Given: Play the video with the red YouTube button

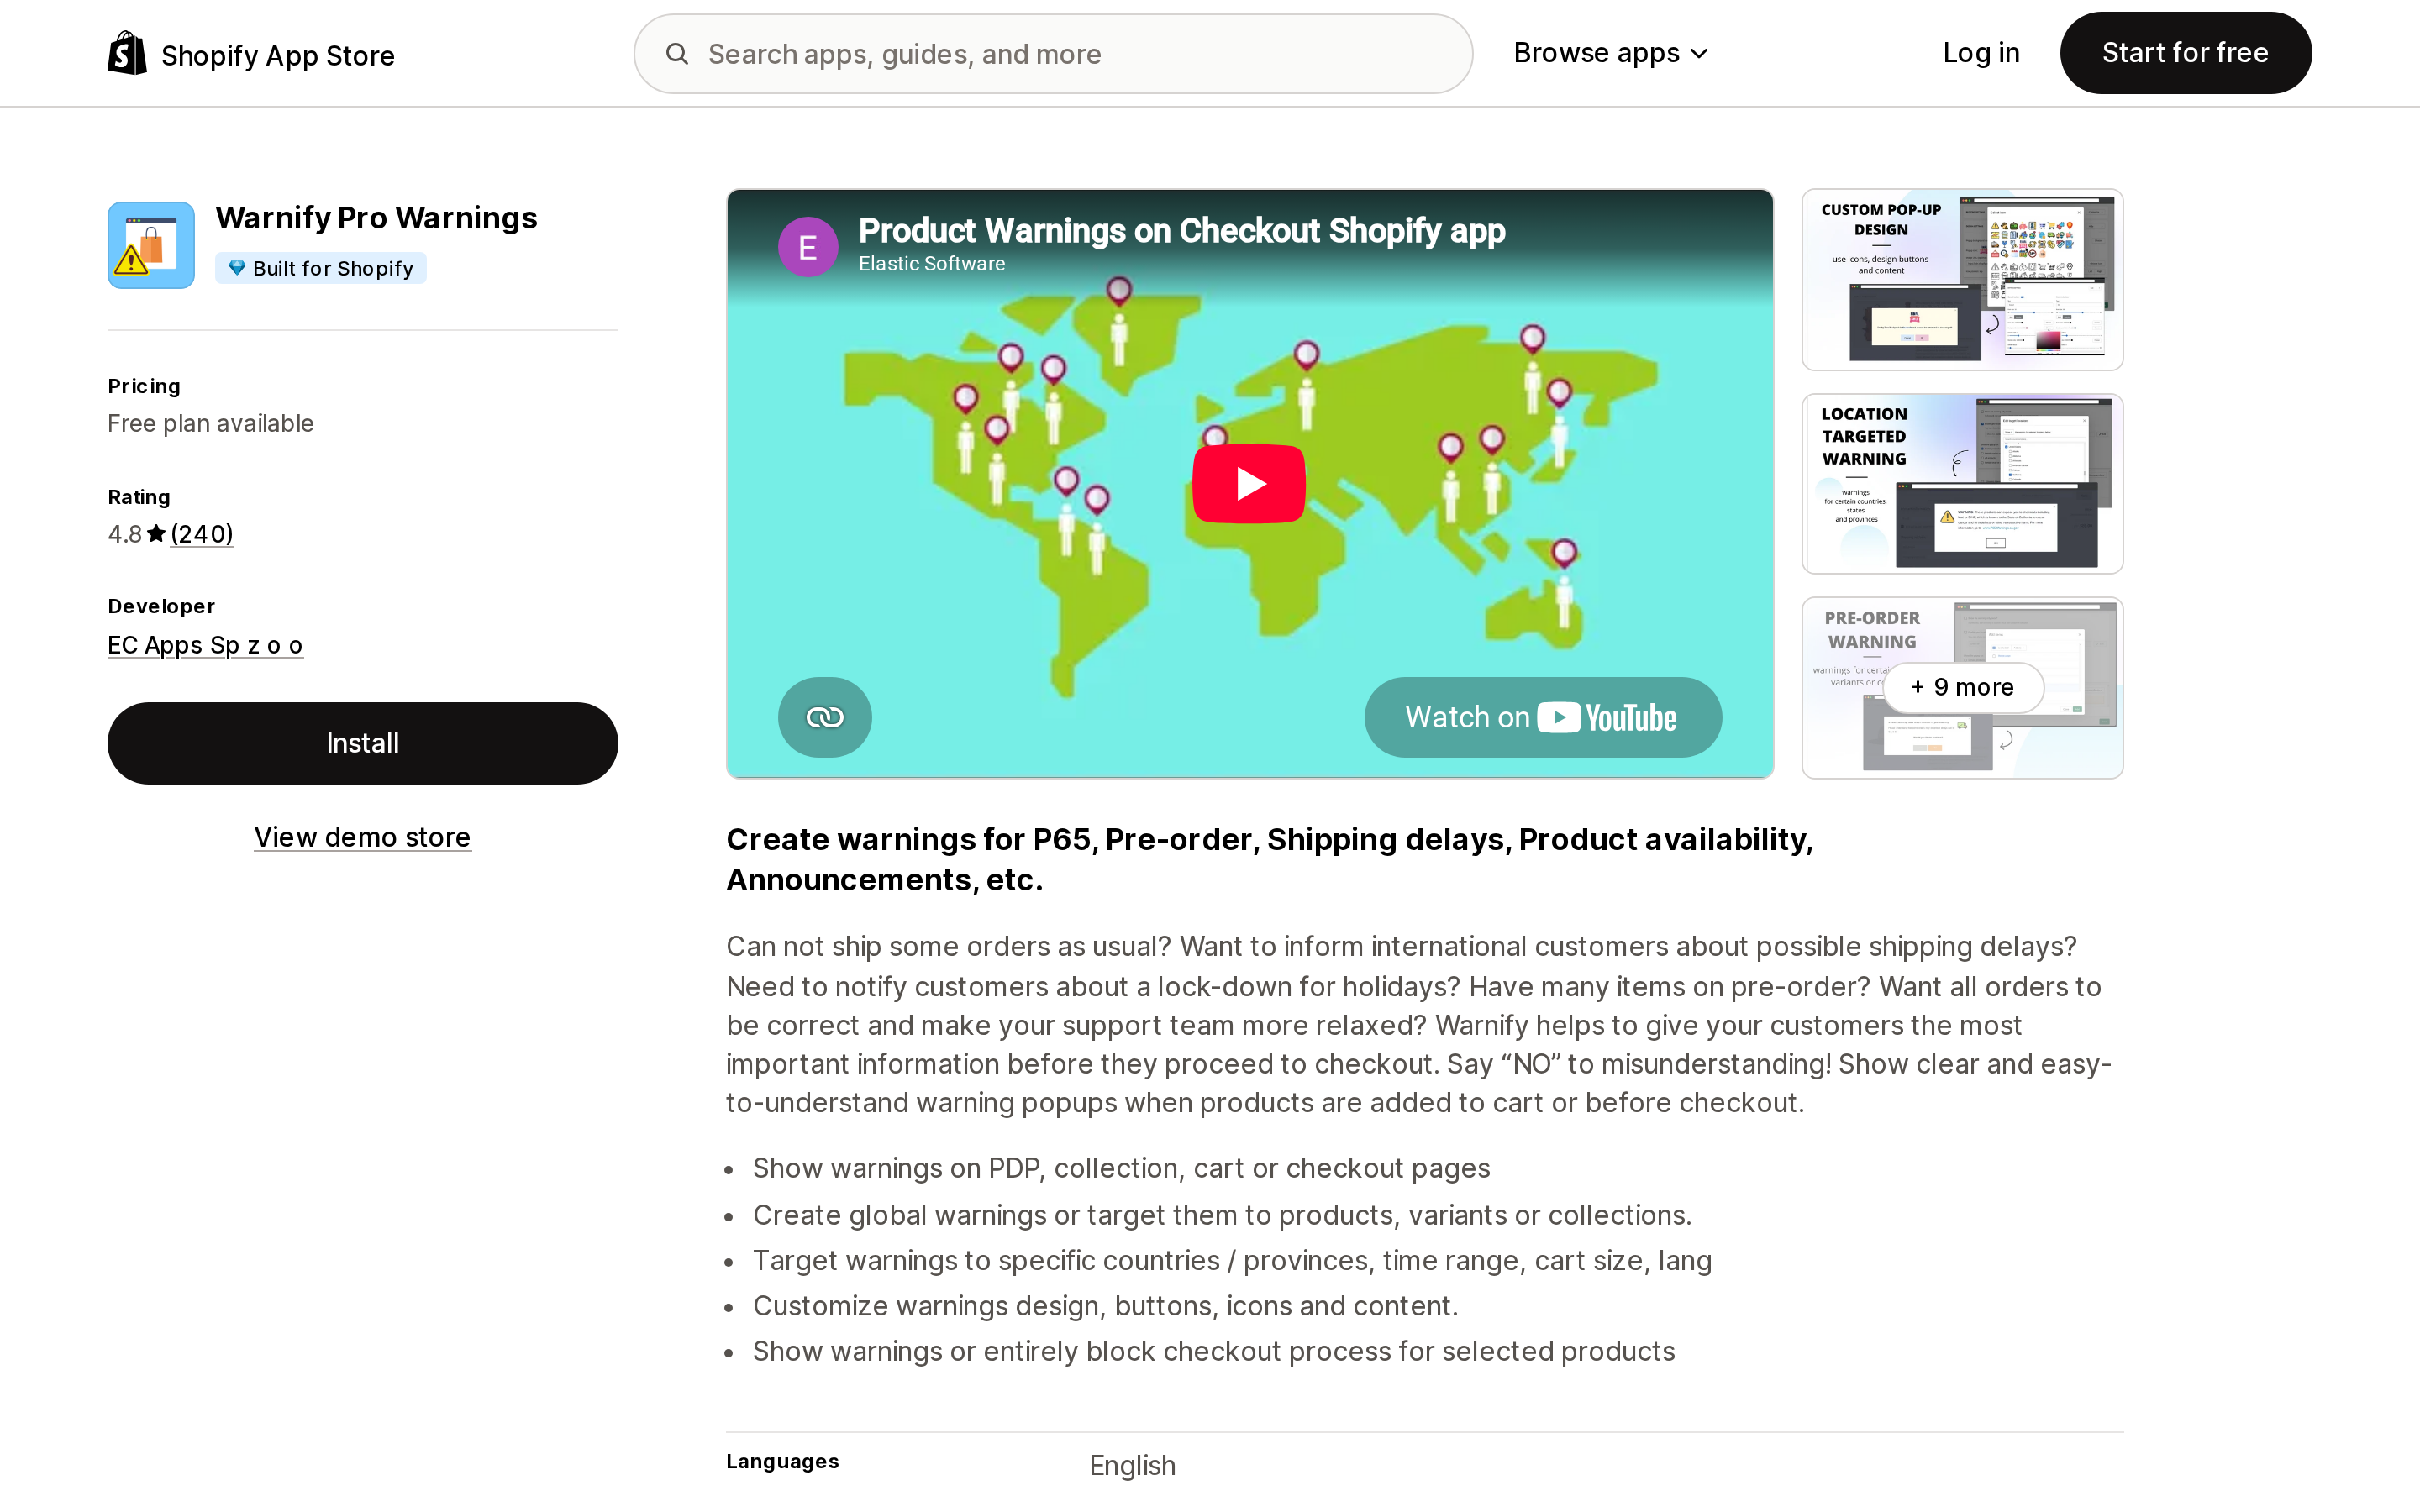Looking at the screenshot, I should tap(1248, 484).
